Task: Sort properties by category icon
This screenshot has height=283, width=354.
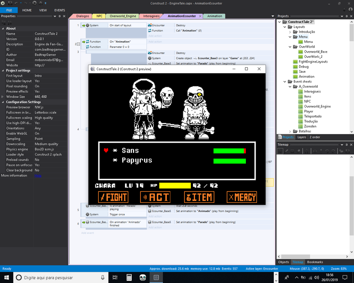Action: tap(4, 22)
